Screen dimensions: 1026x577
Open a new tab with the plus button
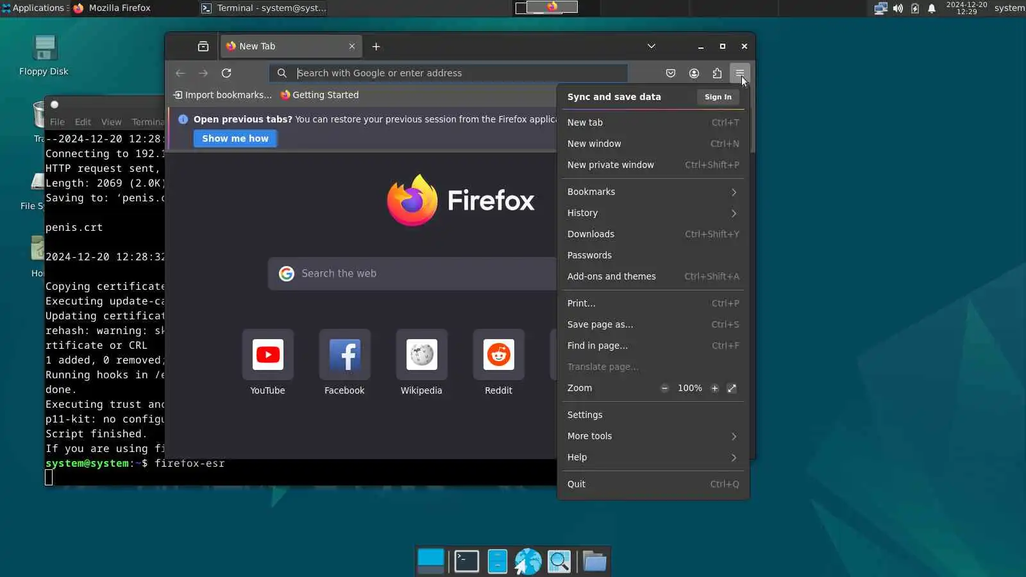pos(376,46)
